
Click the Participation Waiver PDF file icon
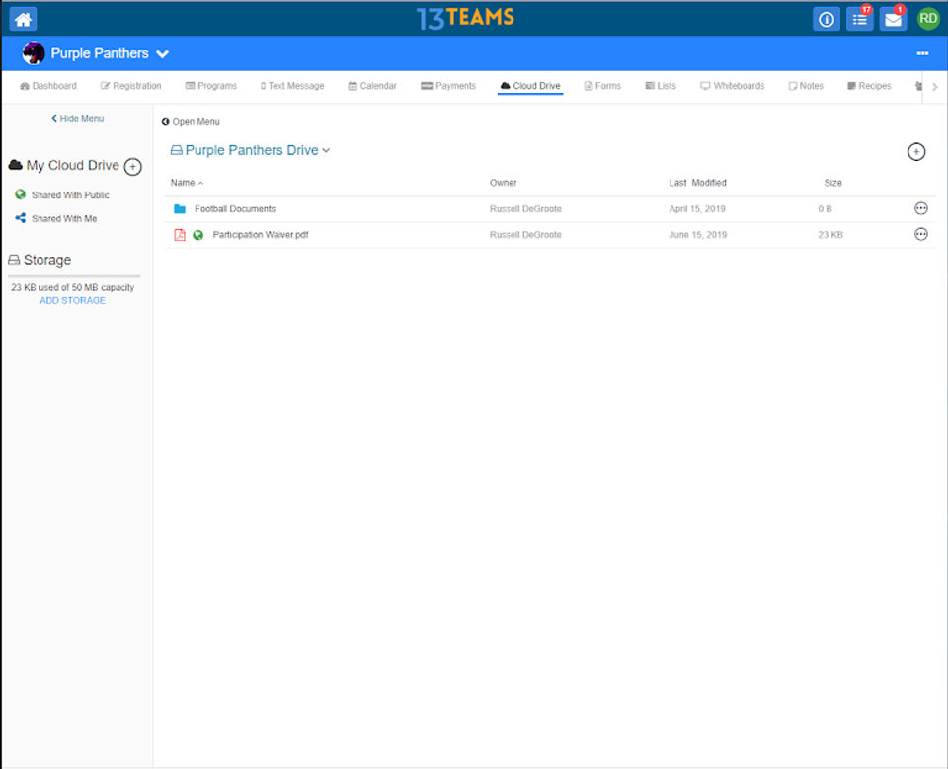click(180, 235)
